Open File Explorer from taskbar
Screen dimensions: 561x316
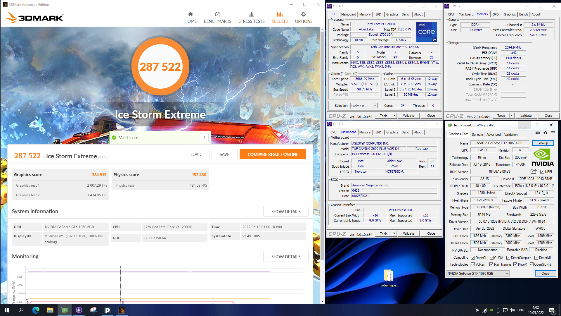pyautogui.click(x=50, y=310)
